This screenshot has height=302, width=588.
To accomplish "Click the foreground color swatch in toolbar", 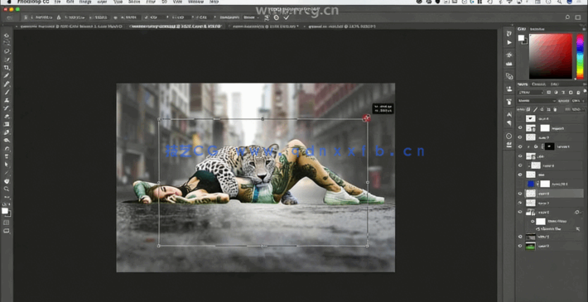I will (x=5, y=211).
